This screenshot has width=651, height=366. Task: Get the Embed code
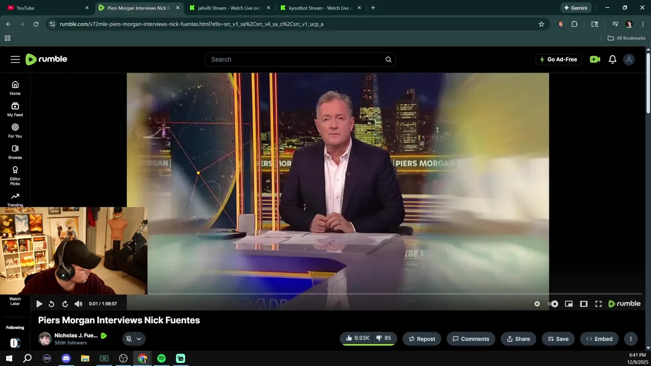tap(600, 339)
